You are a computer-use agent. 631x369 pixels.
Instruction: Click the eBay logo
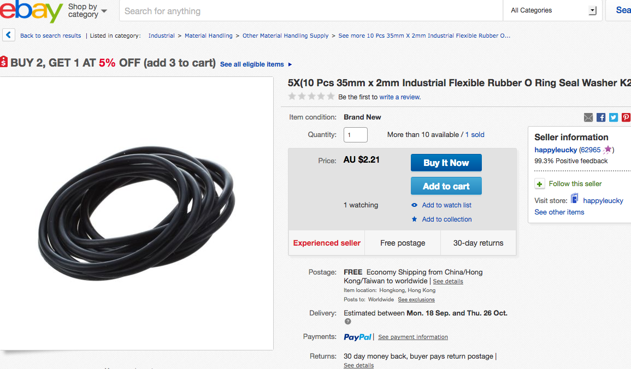pos(31,11)
